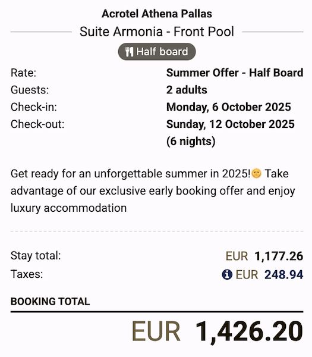Screen dimensions: 312x357
Task: Click the stay total amount 1,177.26
Action: tap(279, 256)
